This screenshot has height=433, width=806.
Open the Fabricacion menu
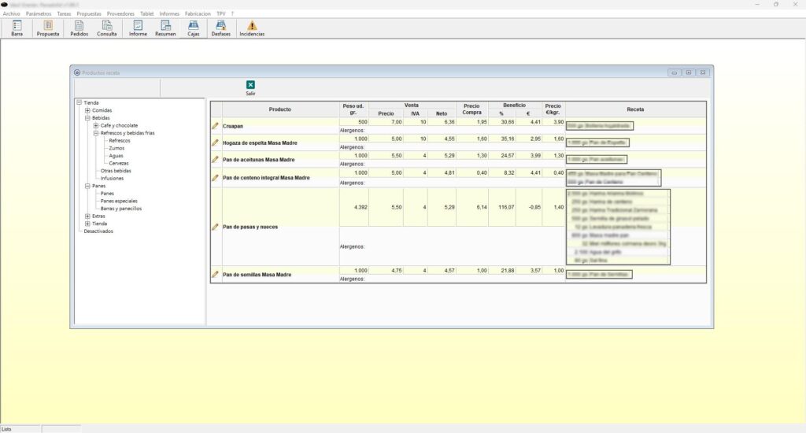(198, 13)
